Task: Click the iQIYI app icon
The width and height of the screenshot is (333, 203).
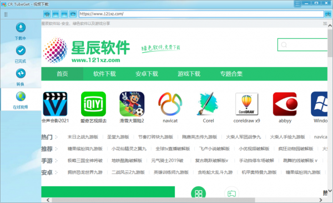Action: point(93,104)
